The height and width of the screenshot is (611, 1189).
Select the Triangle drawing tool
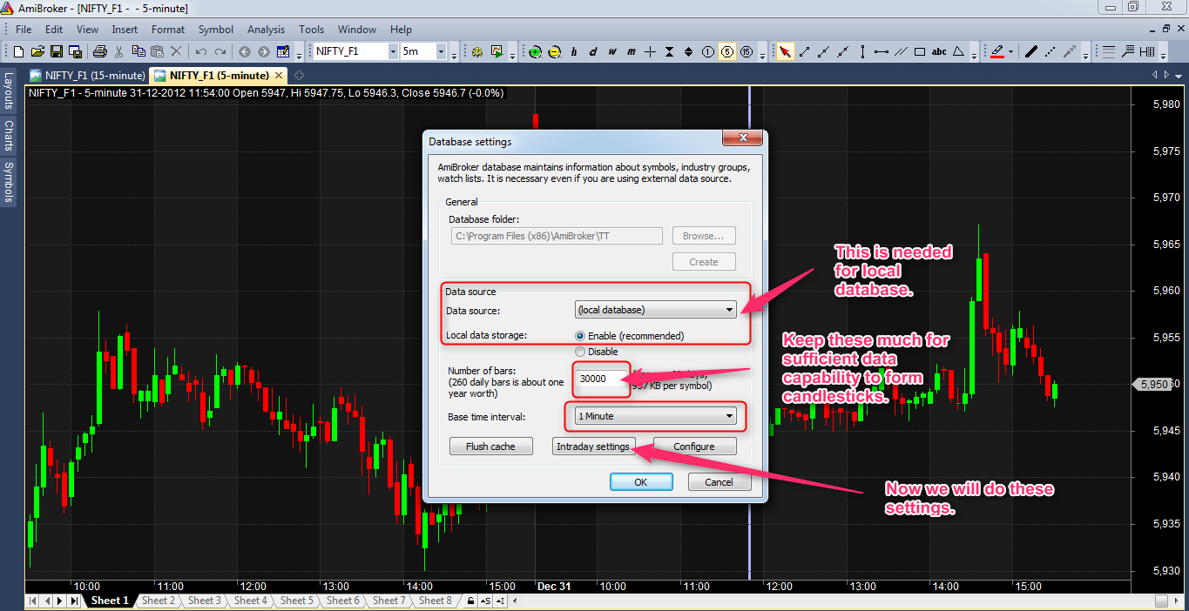pyautogui.click(x=958, y=51)
